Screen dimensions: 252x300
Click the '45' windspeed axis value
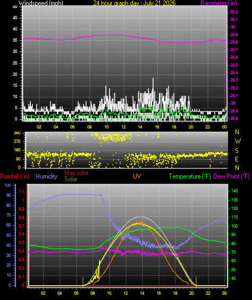[x=15, y=18]
